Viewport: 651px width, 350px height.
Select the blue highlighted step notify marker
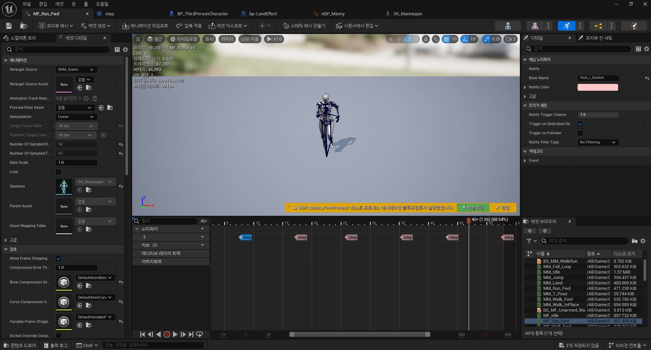tap(245, 238)
